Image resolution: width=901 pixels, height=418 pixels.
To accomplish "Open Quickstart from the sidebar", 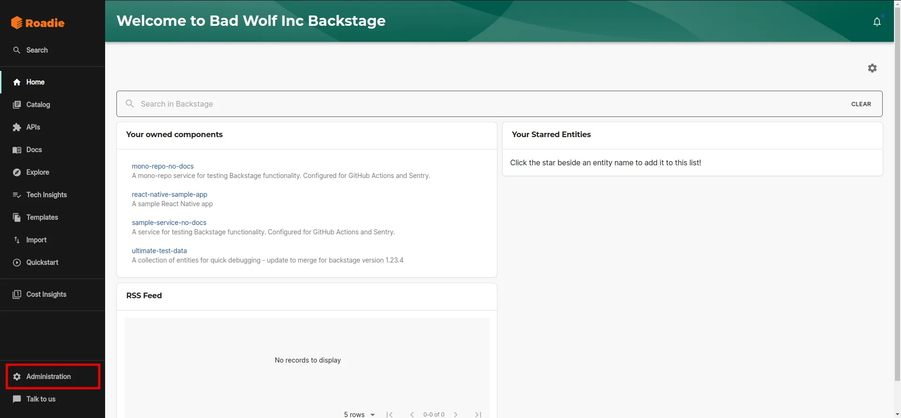I will tap(42, 263).
